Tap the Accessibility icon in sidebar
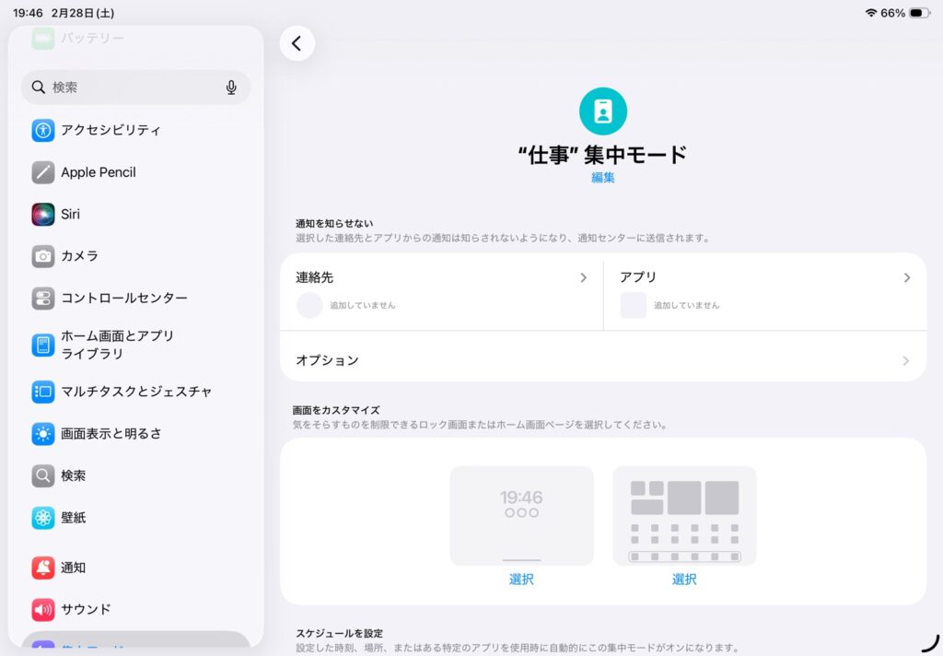943x656 pixels. click(x=43, y=130)
